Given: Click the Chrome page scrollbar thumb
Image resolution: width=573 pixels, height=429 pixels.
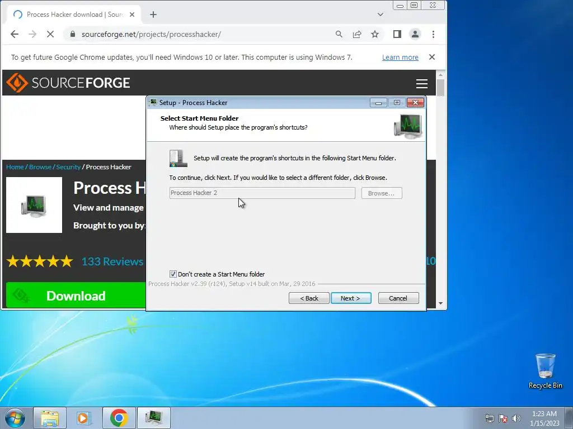Looking at the screenshot, I should pyautogui.click(x=440, y=88).
